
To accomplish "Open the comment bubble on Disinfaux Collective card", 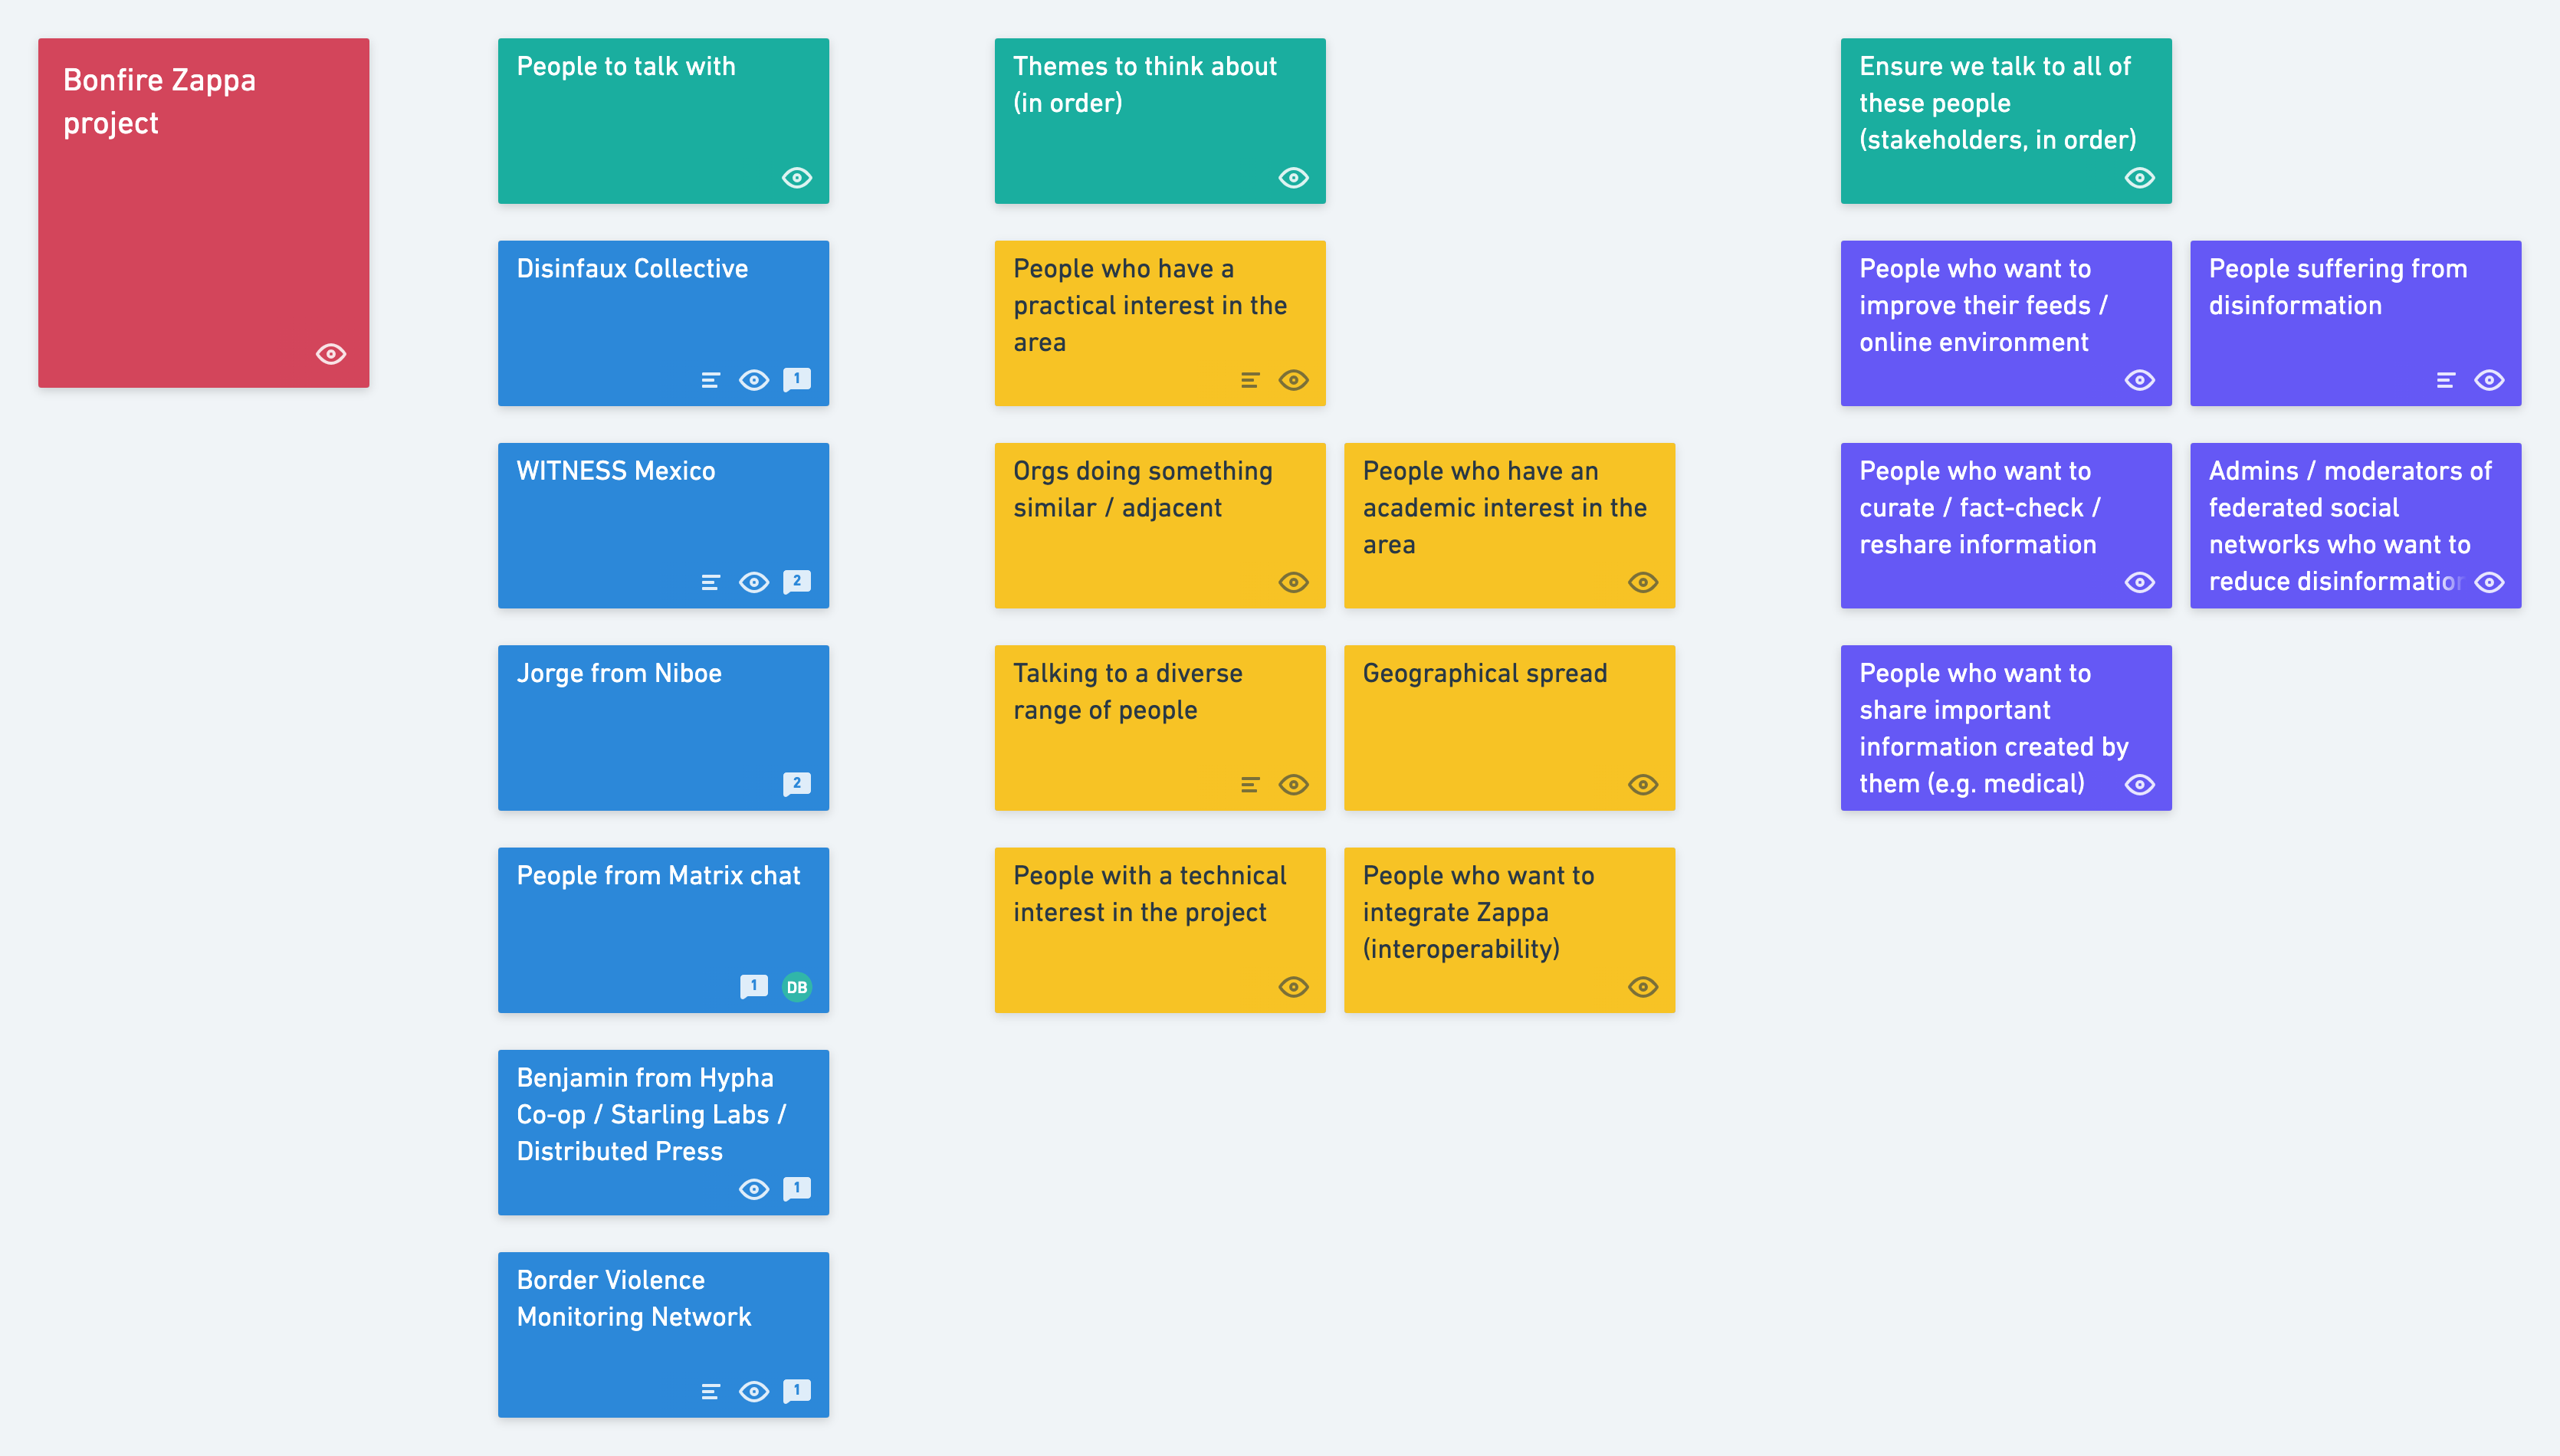I will [796, 379].
